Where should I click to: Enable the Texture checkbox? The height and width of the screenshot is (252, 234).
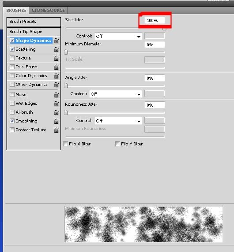point(12,58)
